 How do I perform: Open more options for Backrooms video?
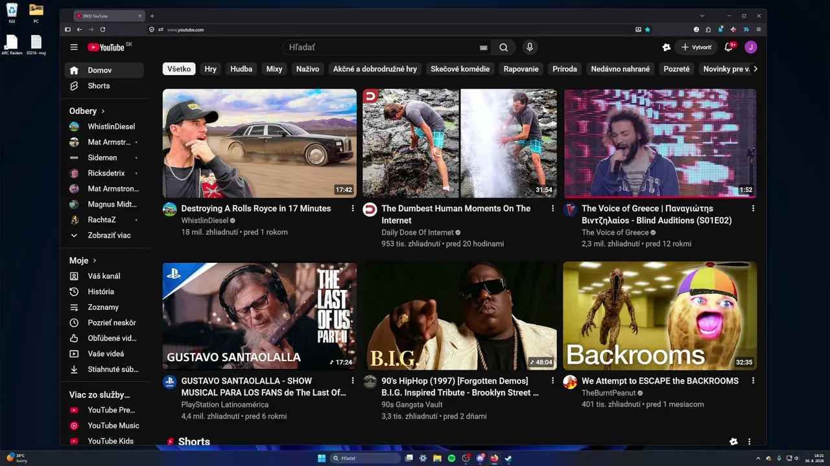pyautogui.click(x=753, y=381)
